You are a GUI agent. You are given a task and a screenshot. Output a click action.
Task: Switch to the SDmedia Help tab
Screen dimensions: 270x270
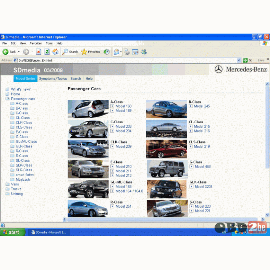click(x=89, y=79)
